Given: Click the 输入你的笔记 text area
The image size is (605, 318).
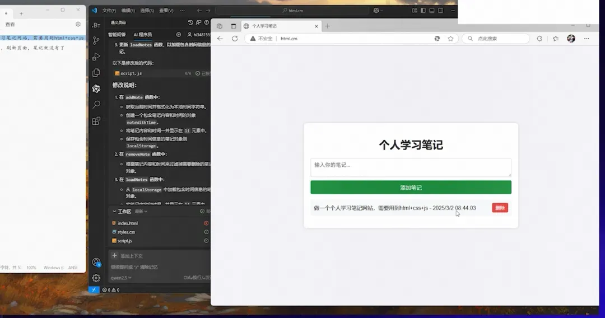Looking at the screenshot, I should click(411, 167).
